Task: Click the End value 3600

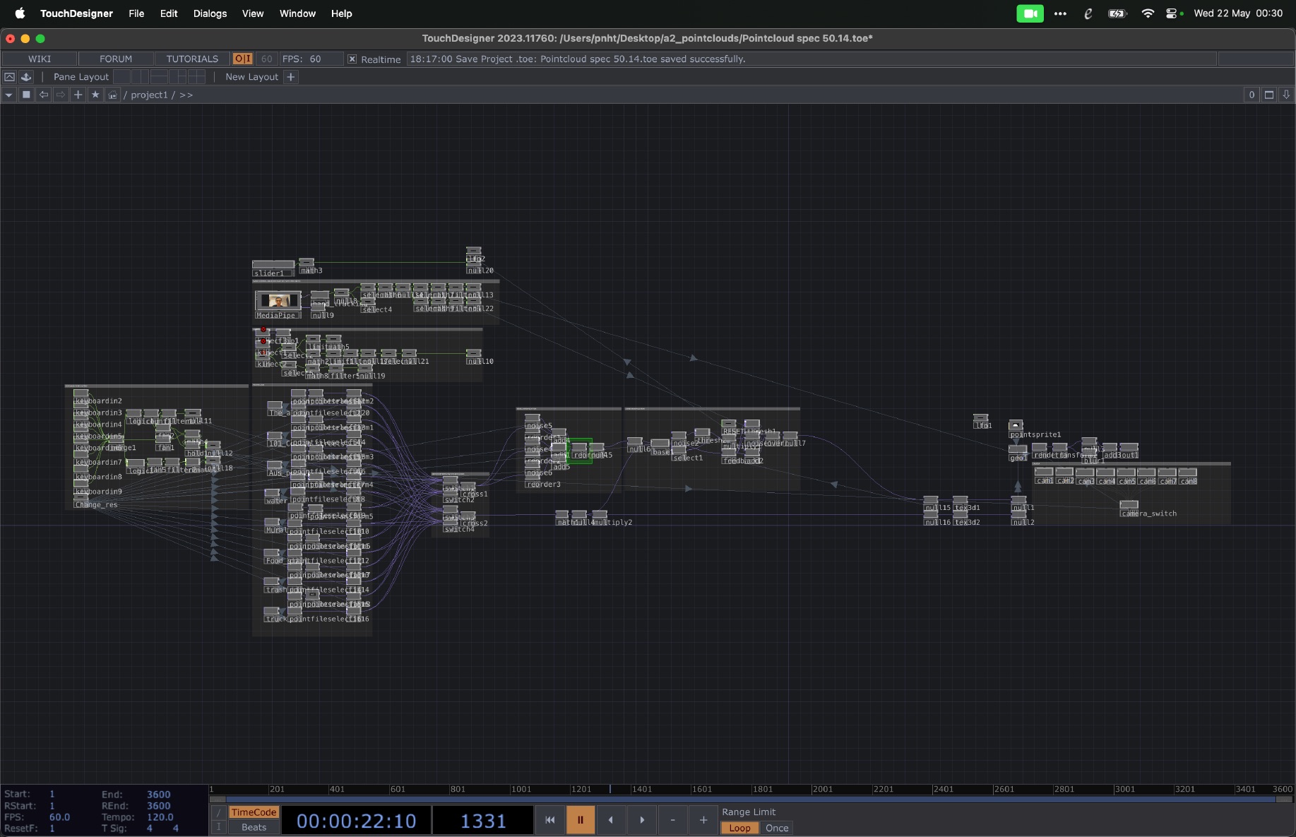Action: coord(159,795)
